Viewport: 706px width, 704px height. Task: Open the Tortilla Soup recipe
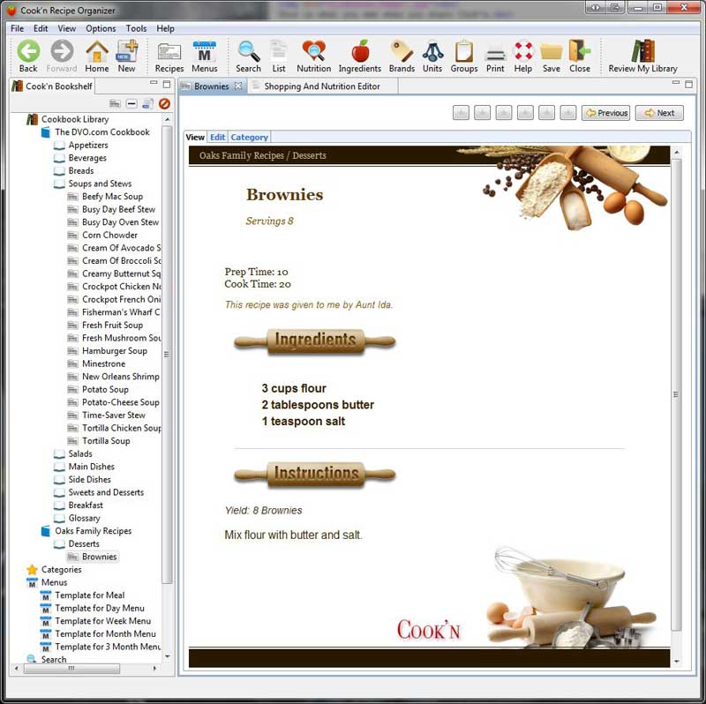pyautogui.click(x=99, y=441)
